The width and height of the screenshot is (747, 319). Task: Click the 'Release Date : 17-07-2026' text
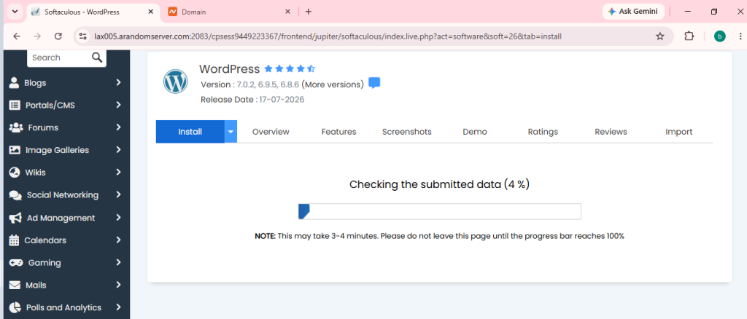tap(252, 100)
